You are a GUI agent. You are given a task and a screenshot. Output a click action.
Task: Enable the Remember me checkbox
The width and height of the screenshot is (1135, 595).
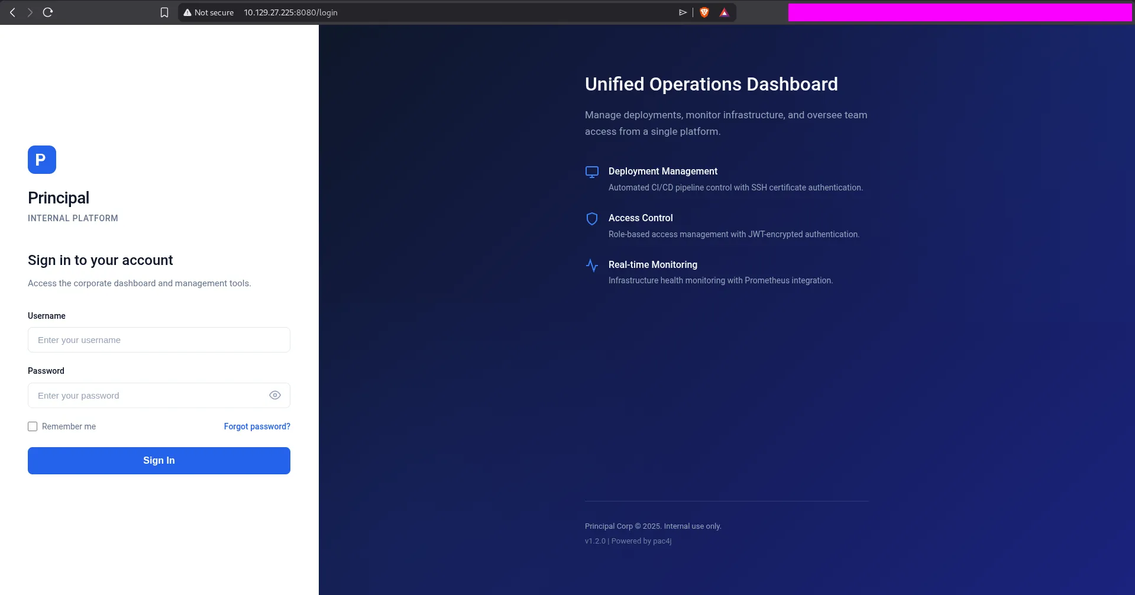click(33, 426)
